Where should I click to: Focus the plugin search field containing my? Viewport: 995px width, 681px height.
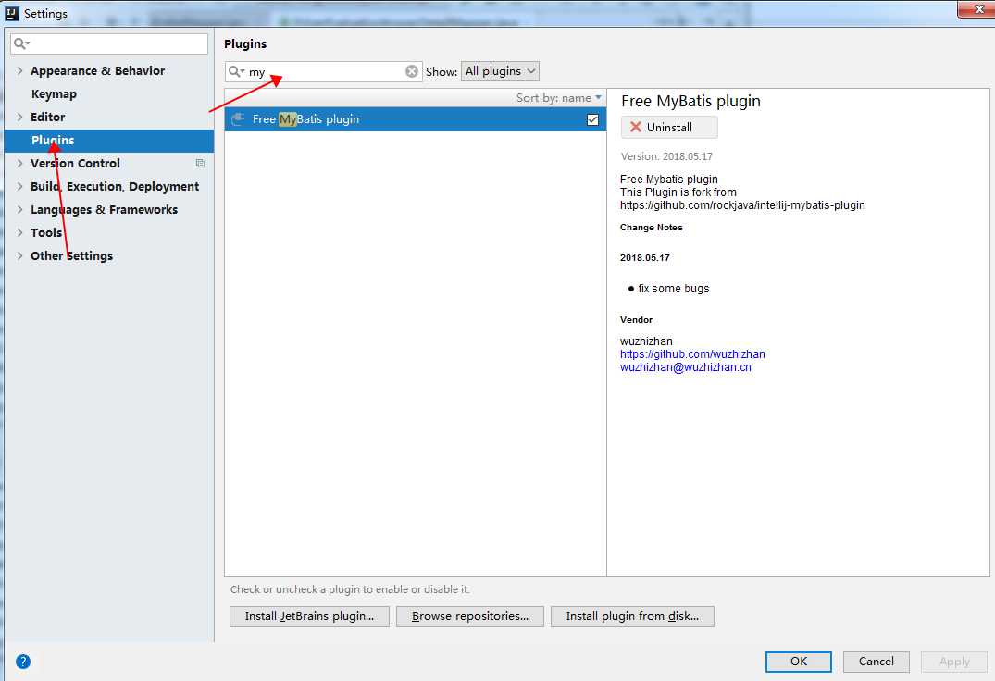coord(324,71)
